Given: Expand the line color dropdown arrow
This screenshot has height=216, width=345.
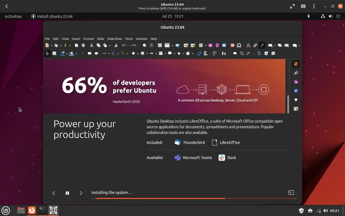Looking at the screenshot, I should pyautogui.click(x=67, y=54).
